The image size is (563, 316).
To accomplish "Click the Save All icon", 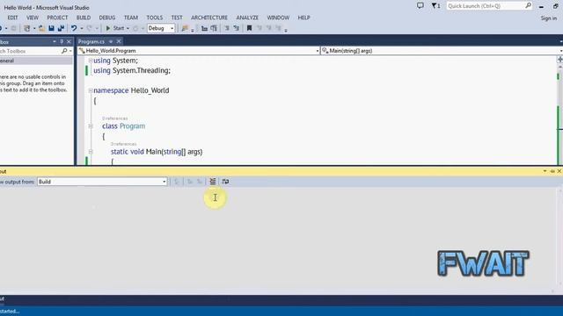I will pyautogui.click(x=61, y=28).
